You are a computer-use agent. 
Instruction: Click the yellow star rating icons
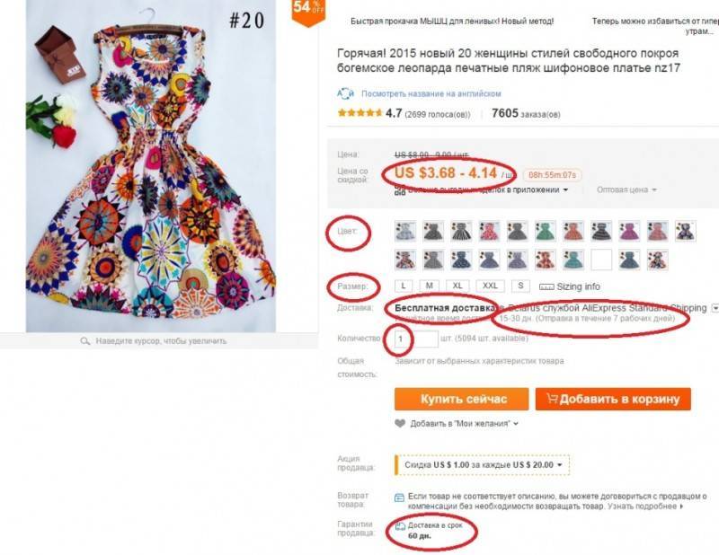click(359, 114)
